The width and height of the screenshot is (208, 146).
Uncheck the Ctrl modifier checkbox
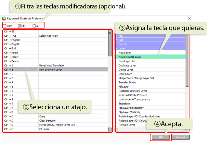pyautogui.click(x=19, y=26)
